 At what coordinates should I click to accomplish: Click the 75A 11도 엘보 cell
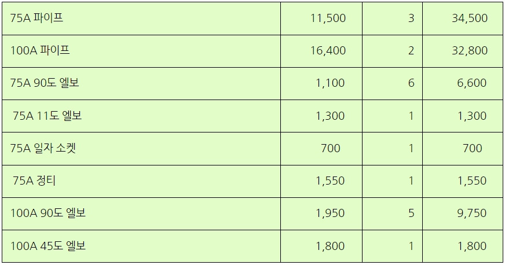[141, 116]
